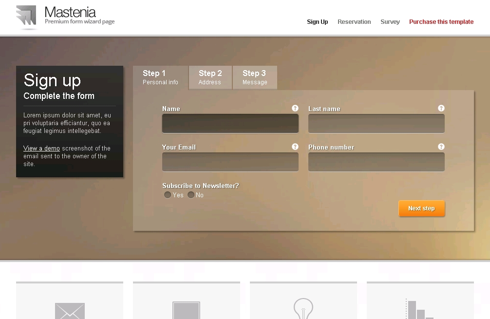
Task: Click the square document icon card
Action: (x=186, y=302)
